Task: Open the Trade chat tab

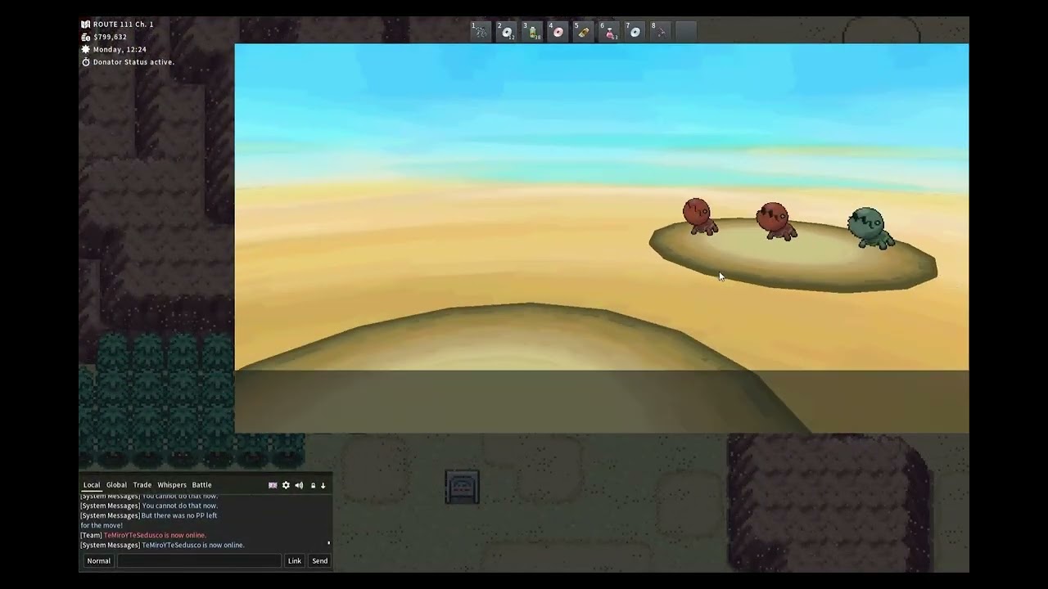Action: 142,485
